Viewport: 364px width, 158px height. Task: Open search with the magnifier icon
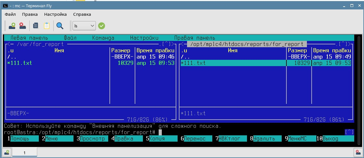coord(60,26)
